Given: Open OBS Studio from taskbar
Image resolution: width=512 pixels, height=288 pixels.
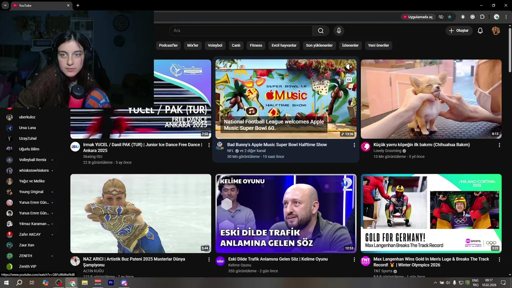Looking at the screenshot, I should click(x=59, y=283).
